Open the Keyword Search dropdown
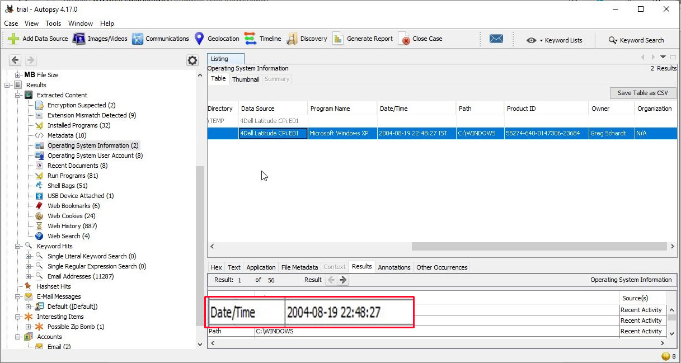This screenshot has height=363, width=681. (636, 40)
